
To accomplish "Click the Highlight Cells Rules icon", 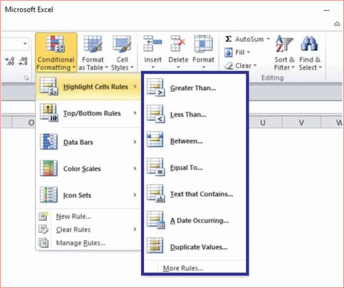I will [x=49, y=86].
